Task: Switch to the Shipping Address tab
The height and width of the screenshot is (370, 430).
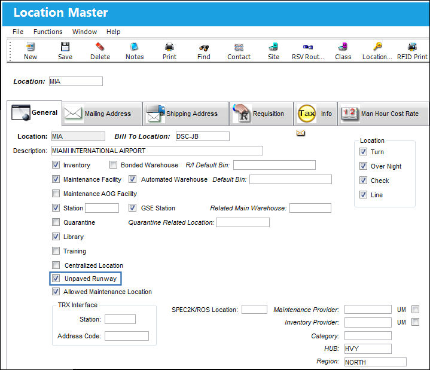Action: pos(185,114)
